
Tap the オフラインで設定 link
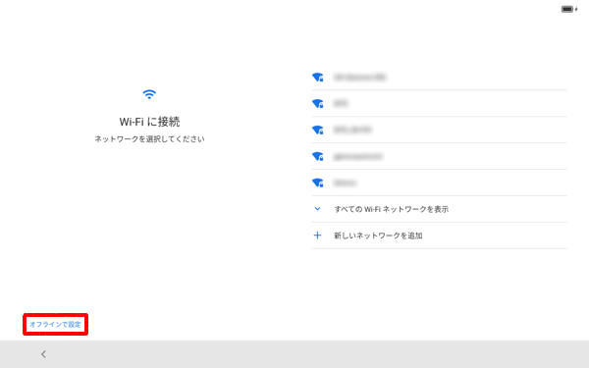pyautogui.click(x=55, y=324)
